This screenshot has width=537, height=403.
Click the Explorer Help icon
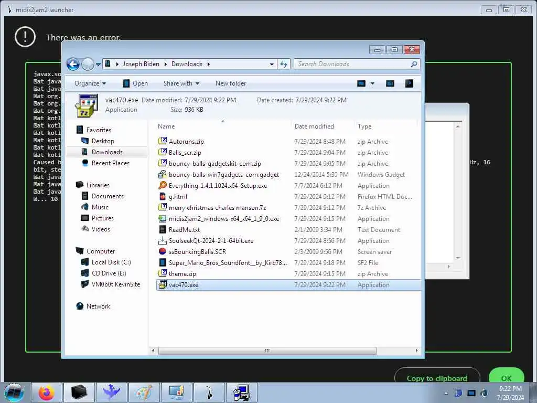click(x=409, y=83)
